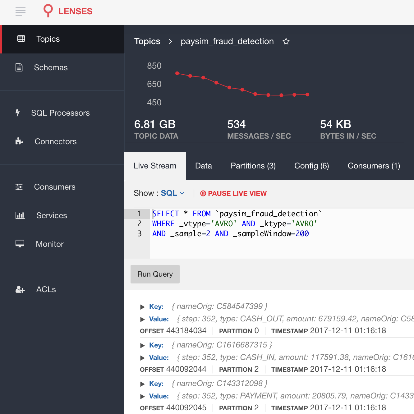Click line 2 WHERE clause in editor
Image resolution: width=414 pixels, height=414 pixels.
[235, 224]
